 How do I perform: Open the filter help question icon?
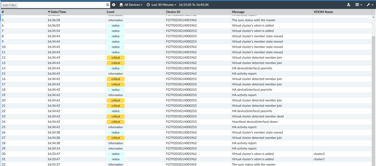pos(114,5)
